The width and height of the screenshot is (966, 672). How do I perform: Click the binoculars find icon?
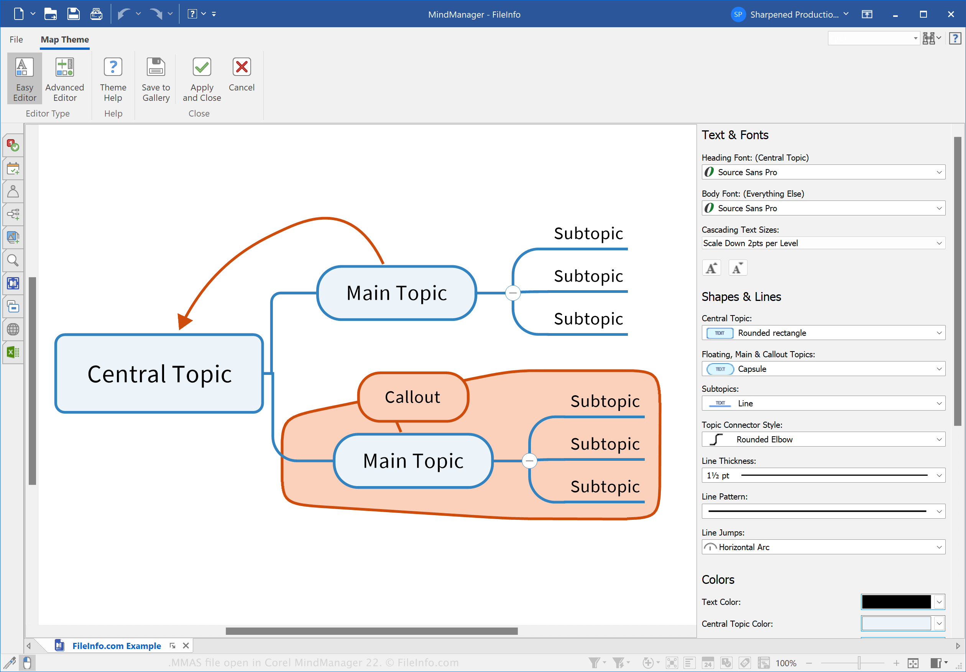(928, 38)
